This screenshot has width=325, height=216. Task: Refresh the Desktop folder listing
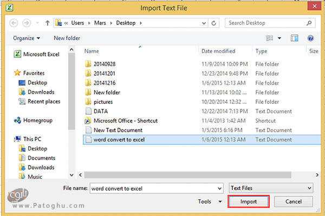pos(214,23)
